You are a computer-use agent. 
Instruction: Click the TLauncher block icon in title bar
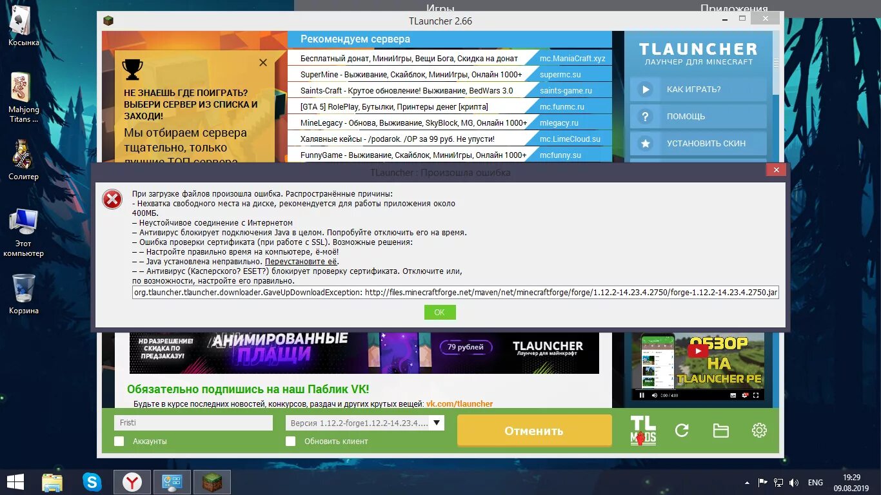(x=108, y=21)
